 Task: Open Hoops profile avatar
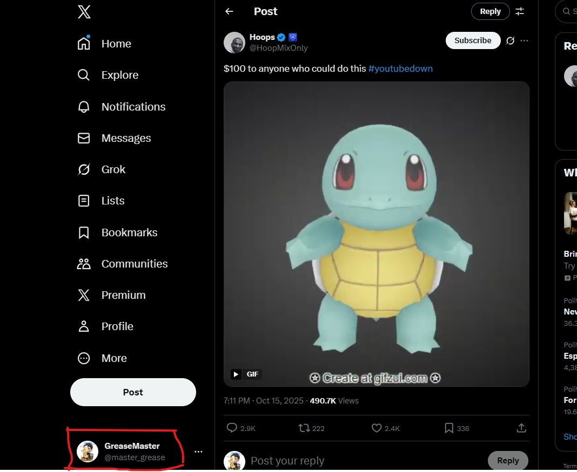tap(234, 42)
